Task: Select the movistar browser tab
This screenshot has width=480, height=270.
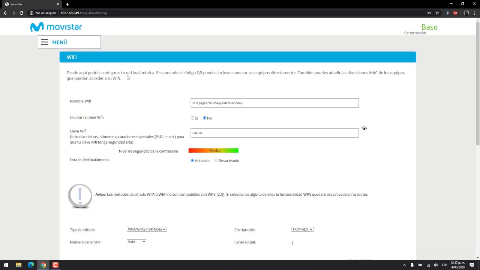Action: click(32, 4)
